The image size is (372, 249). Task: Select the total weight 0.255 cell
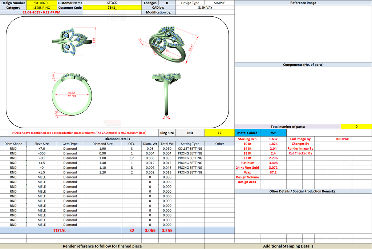(167, 230)
